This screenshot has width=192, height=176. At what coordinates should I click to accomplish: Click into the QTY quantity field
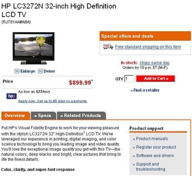(129, 79)
